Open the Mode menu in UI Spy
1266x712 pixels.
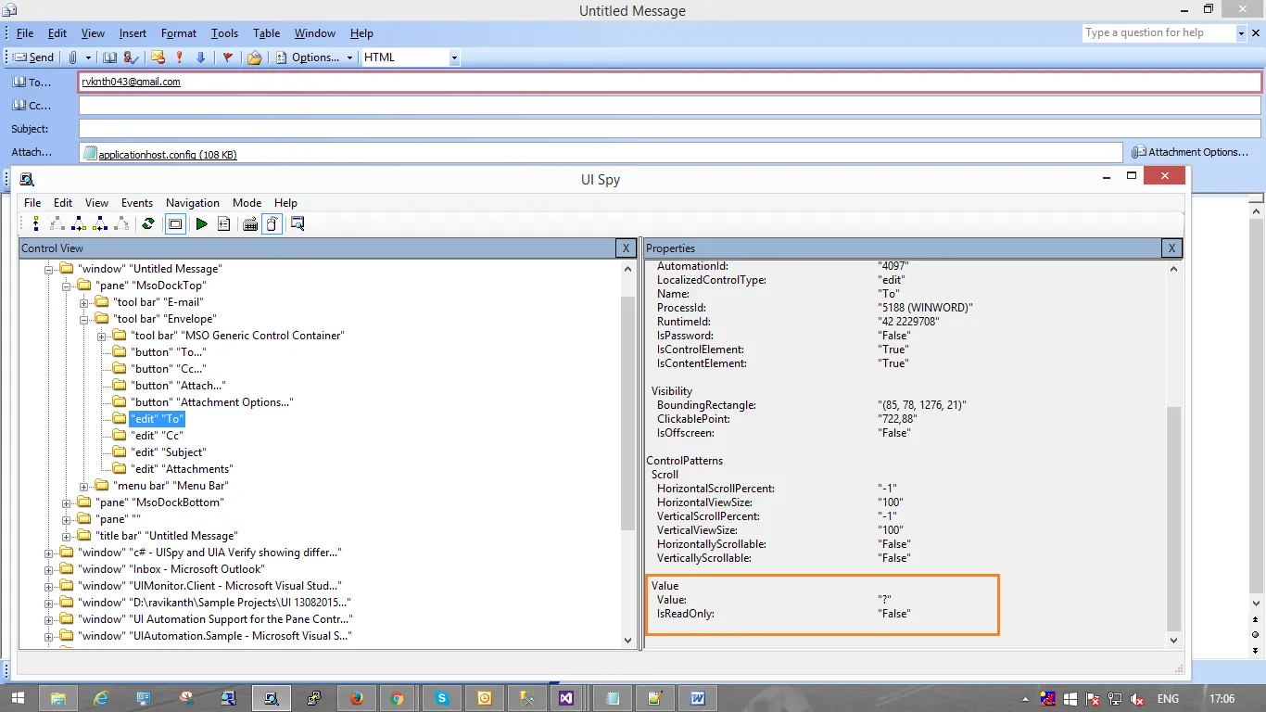coord(247,203)
